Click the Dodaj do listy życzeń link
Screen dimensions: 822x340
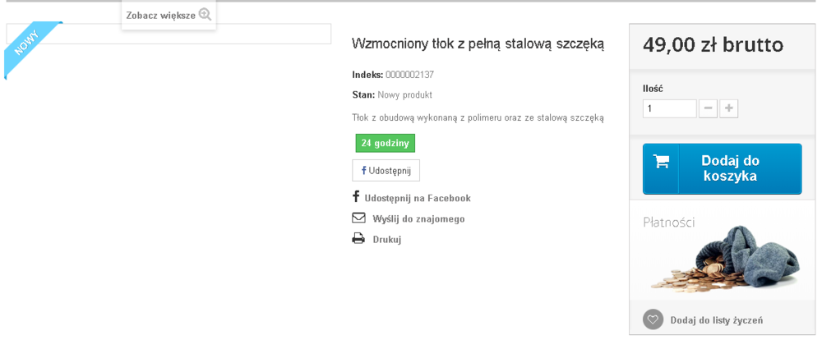pos(716,320)
